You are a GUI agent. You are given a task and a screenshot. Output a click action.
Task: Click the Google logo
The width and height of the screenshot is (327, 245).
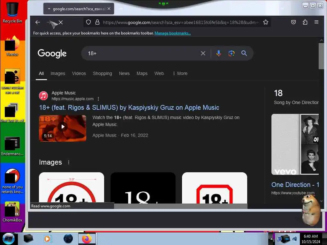(x=52, y=54)
